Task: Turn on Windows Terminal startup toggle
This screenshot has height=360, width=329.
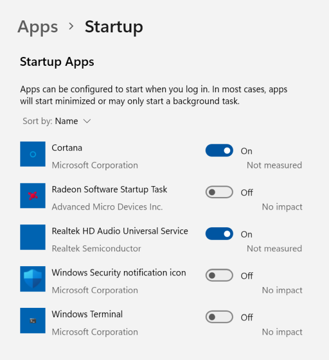Action: [219, 318]
